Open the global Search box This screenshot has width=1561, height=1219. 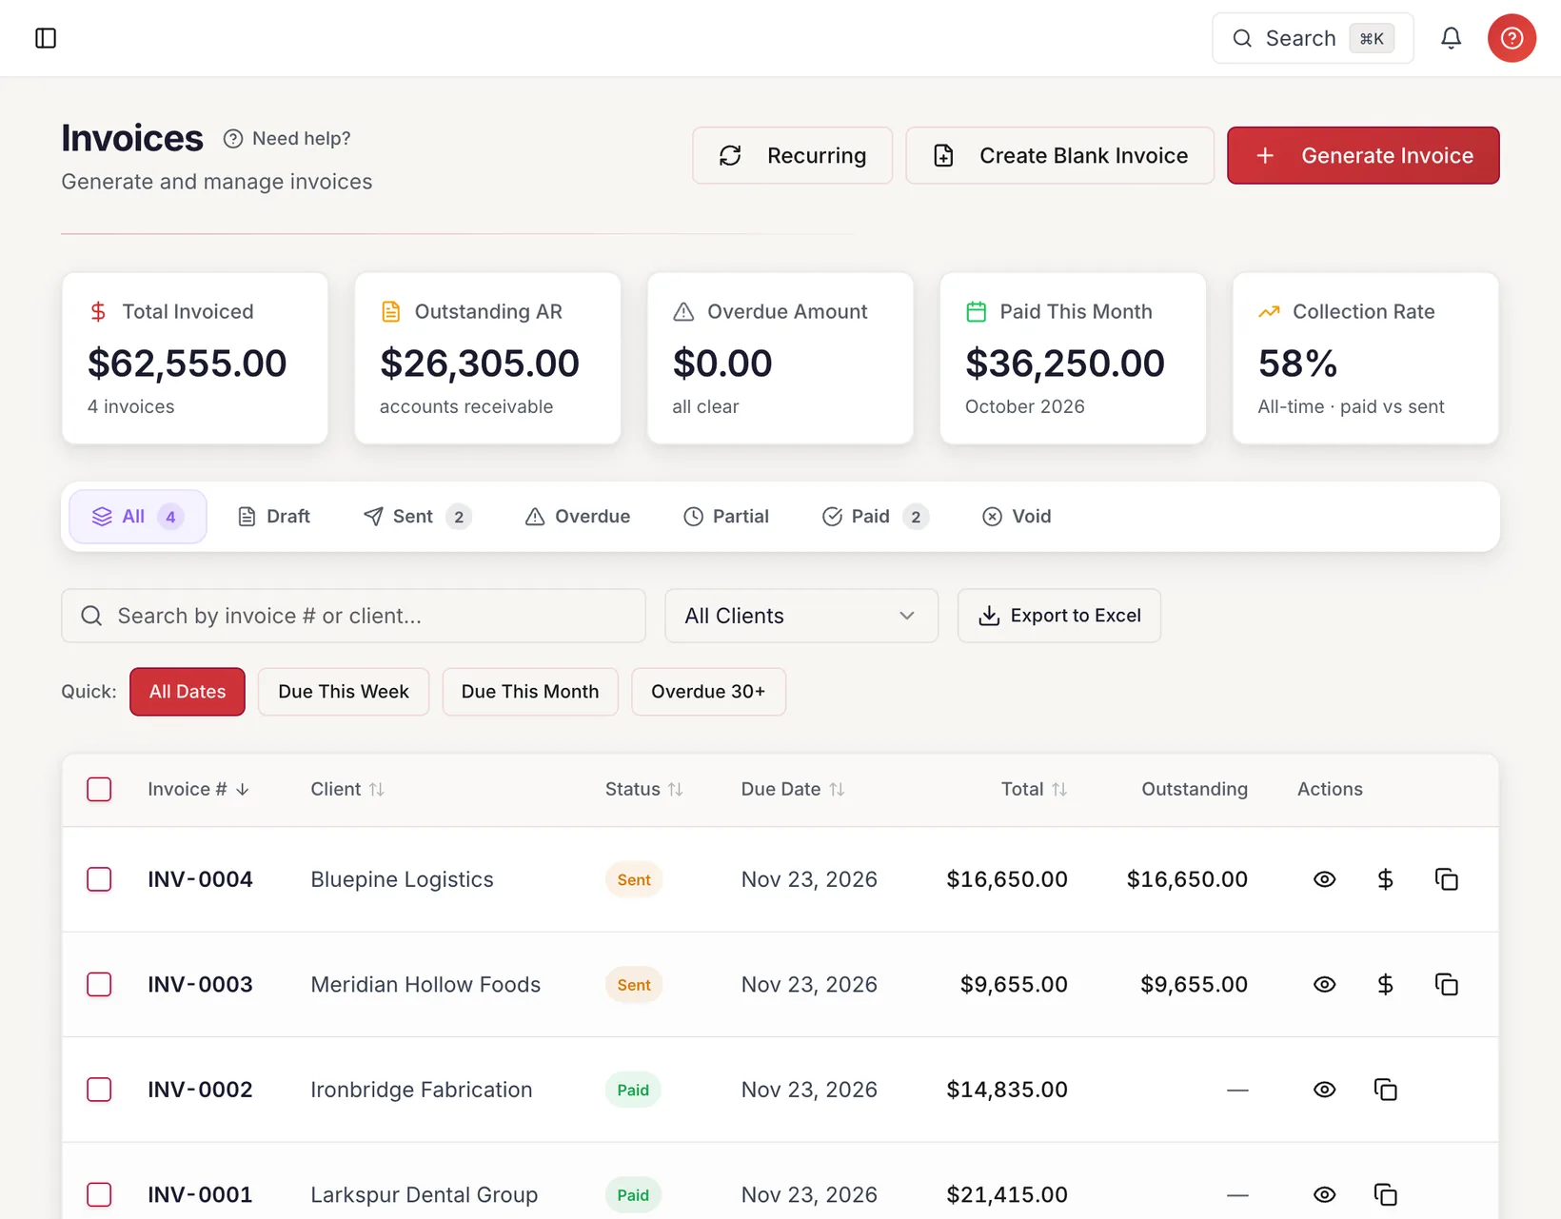[x=1313, y=38]
